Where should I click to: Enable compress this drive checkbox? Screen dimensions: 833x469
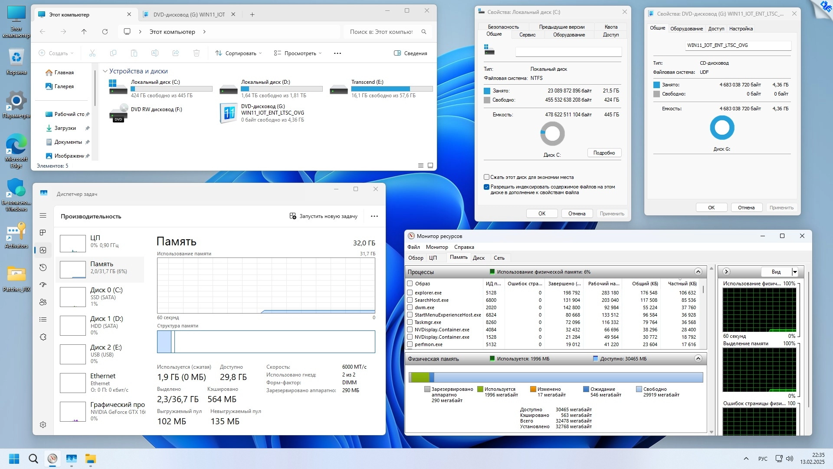[x=487, y=177]
